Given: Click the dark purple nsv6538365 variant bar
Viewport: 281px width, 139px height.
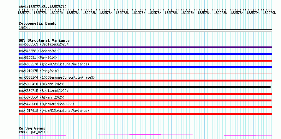Looking at the screenshot, I should 145,47.
